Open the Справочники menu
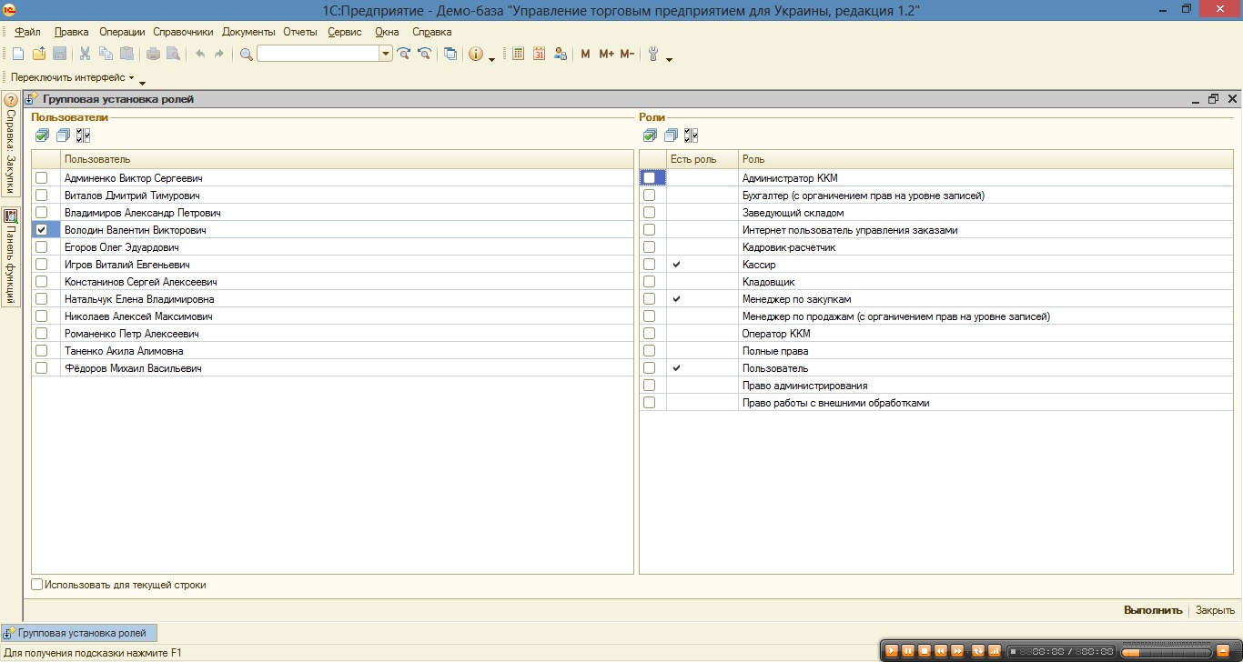The width and height of the screenshot is (1243, 662). point(183,32)
